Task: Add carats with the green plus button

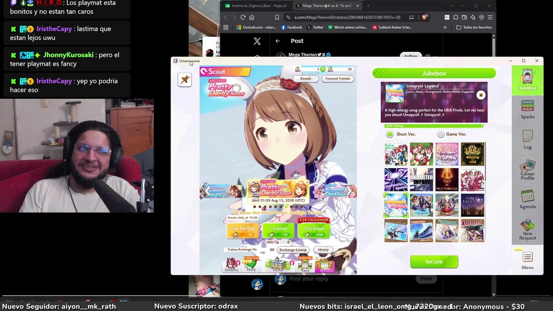Action: [323, 69]
